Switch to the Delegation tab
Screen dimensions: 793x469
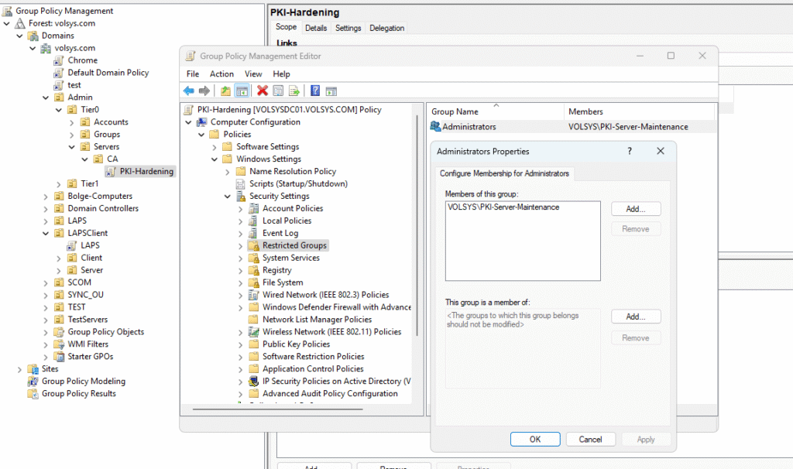[x=386, y=28]
